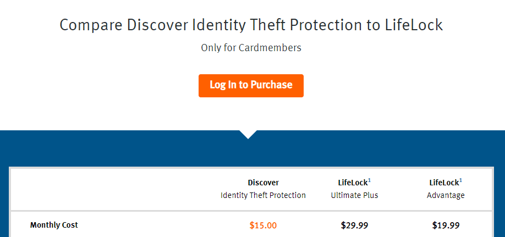Viewport: 505px width, 237px height.
Task: Click the Only for Cardmembers subtitle
Action: click(x=251, y=48)
